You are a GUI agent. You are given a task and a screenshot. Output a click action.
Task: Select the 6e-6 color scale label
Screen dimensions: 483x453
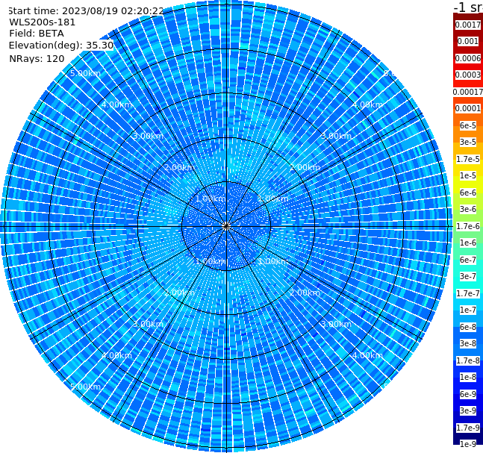point(468,193)
